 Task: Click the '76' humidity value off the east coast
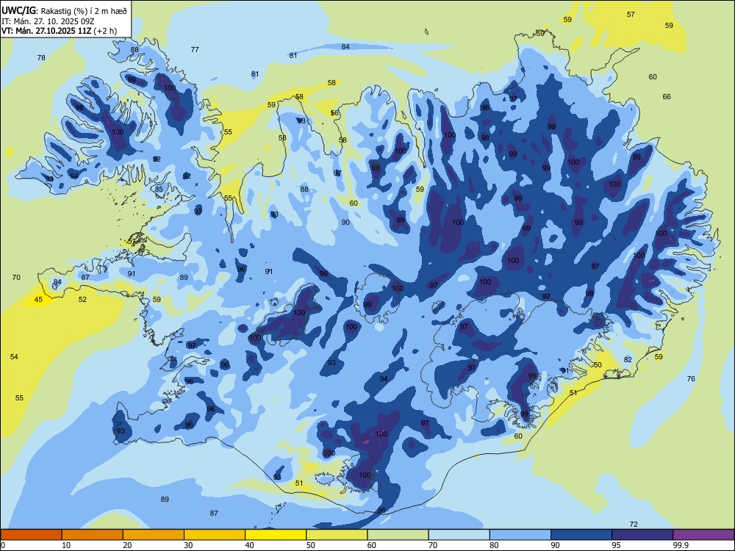(691, 378)
